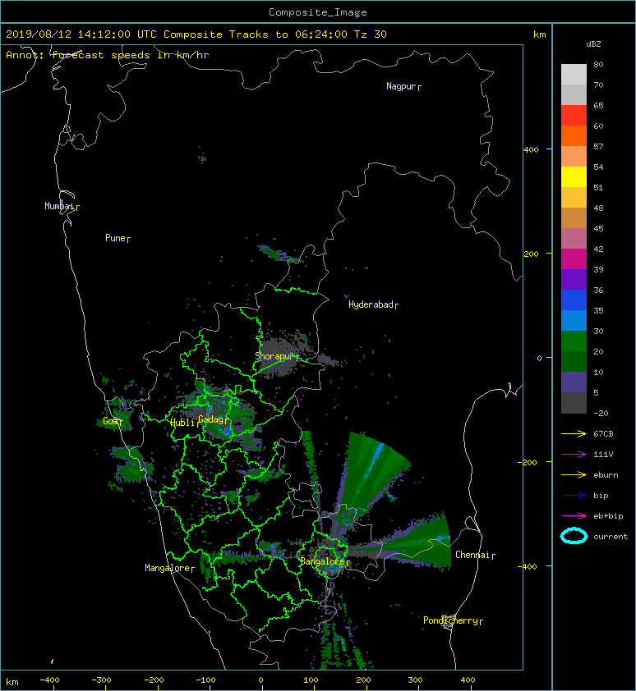Image resolution: width=636 pixels, height=691 pixels.
Task: Click the -400 tick on vertical axis
Action: (x=528, y=566)
